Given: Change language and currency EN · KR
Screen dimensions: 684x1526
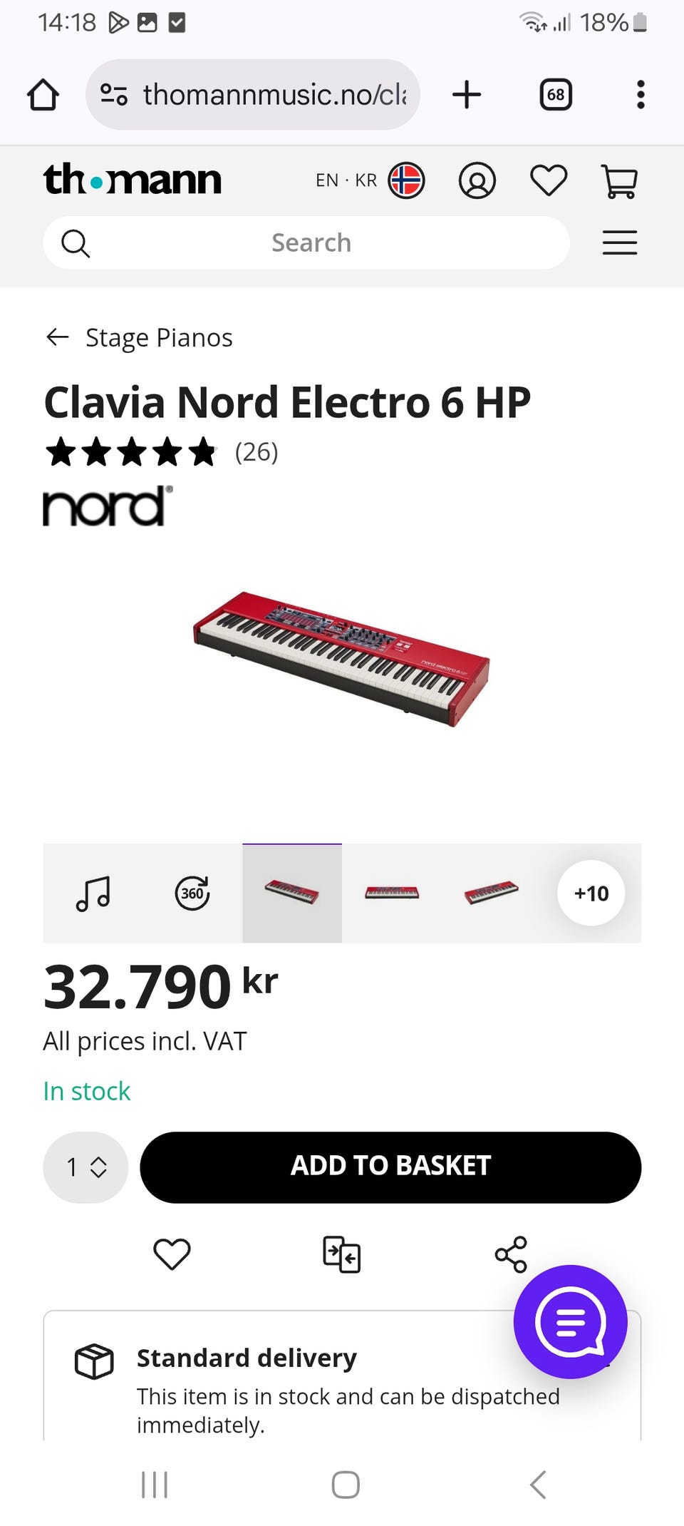Looking at the screenshot, I should [x=370, y=180].
